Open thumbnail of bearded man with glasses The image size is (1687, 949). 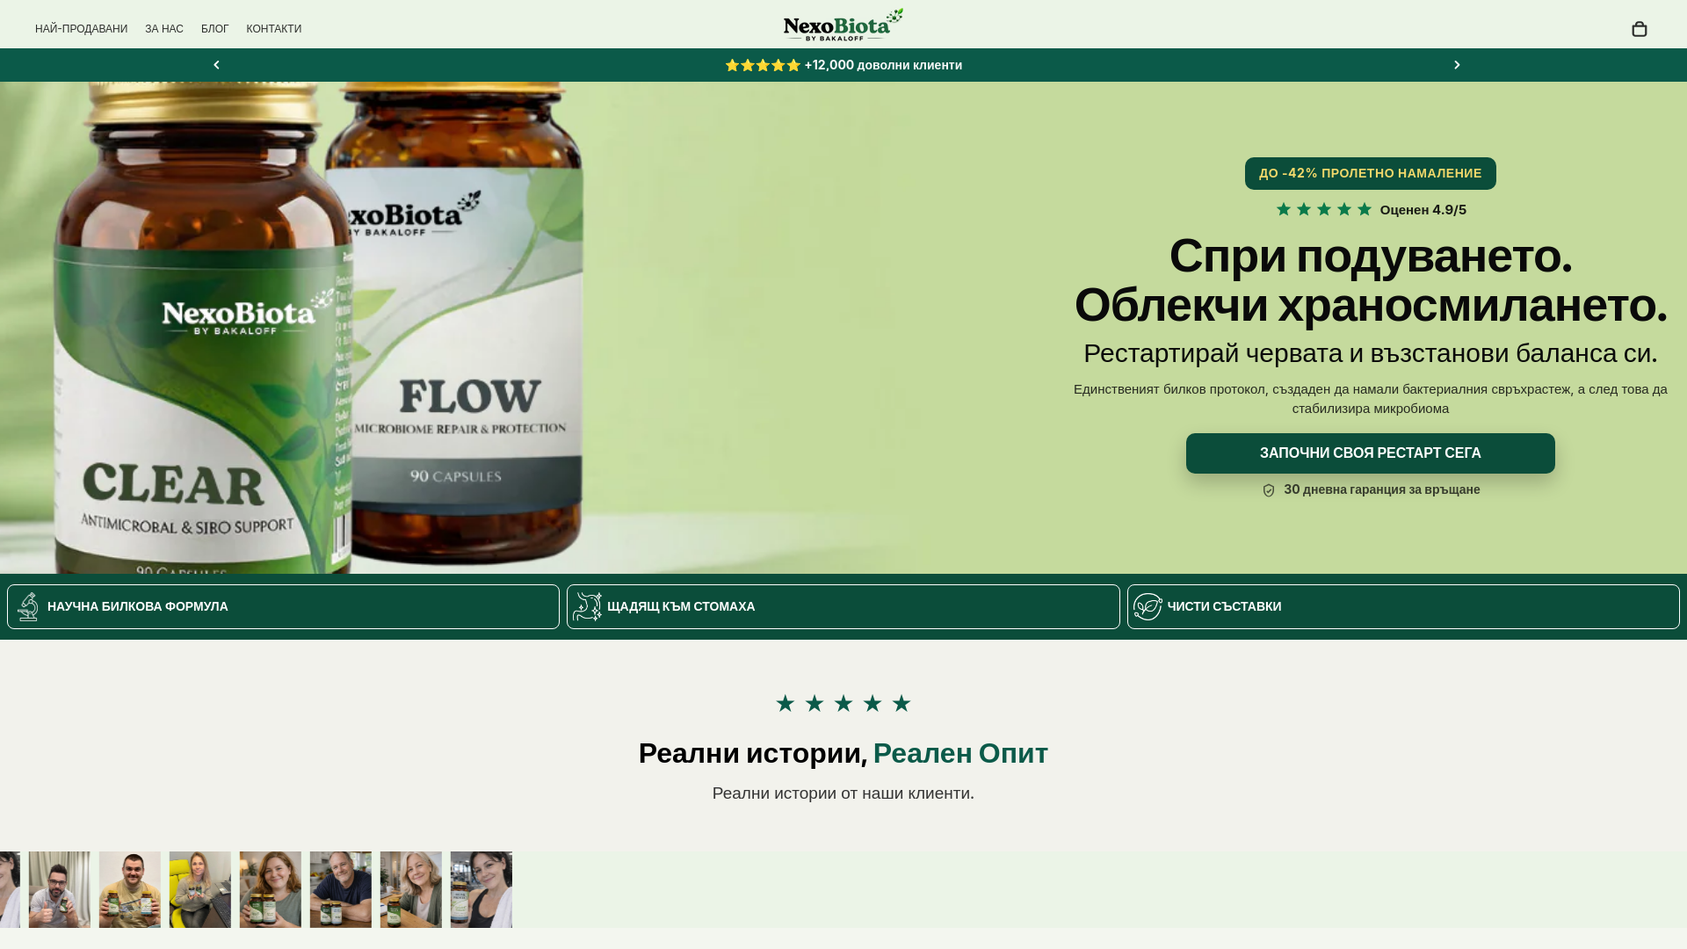coord(60,889)
